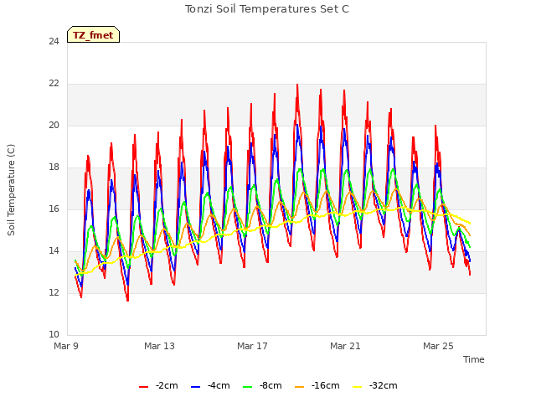Select the -4cm legend entry

[210, 385]
